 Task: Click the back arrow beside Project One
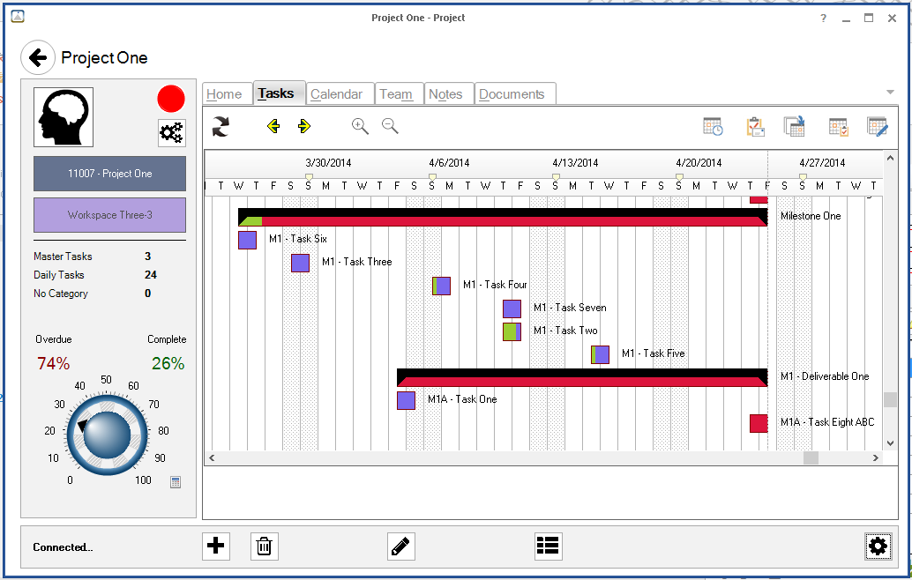pyautogui.click(x=38, y=56)
